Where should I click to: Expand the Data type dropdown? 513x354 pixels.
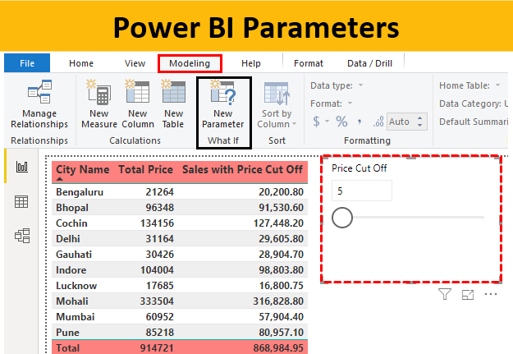tap(360, 85)
